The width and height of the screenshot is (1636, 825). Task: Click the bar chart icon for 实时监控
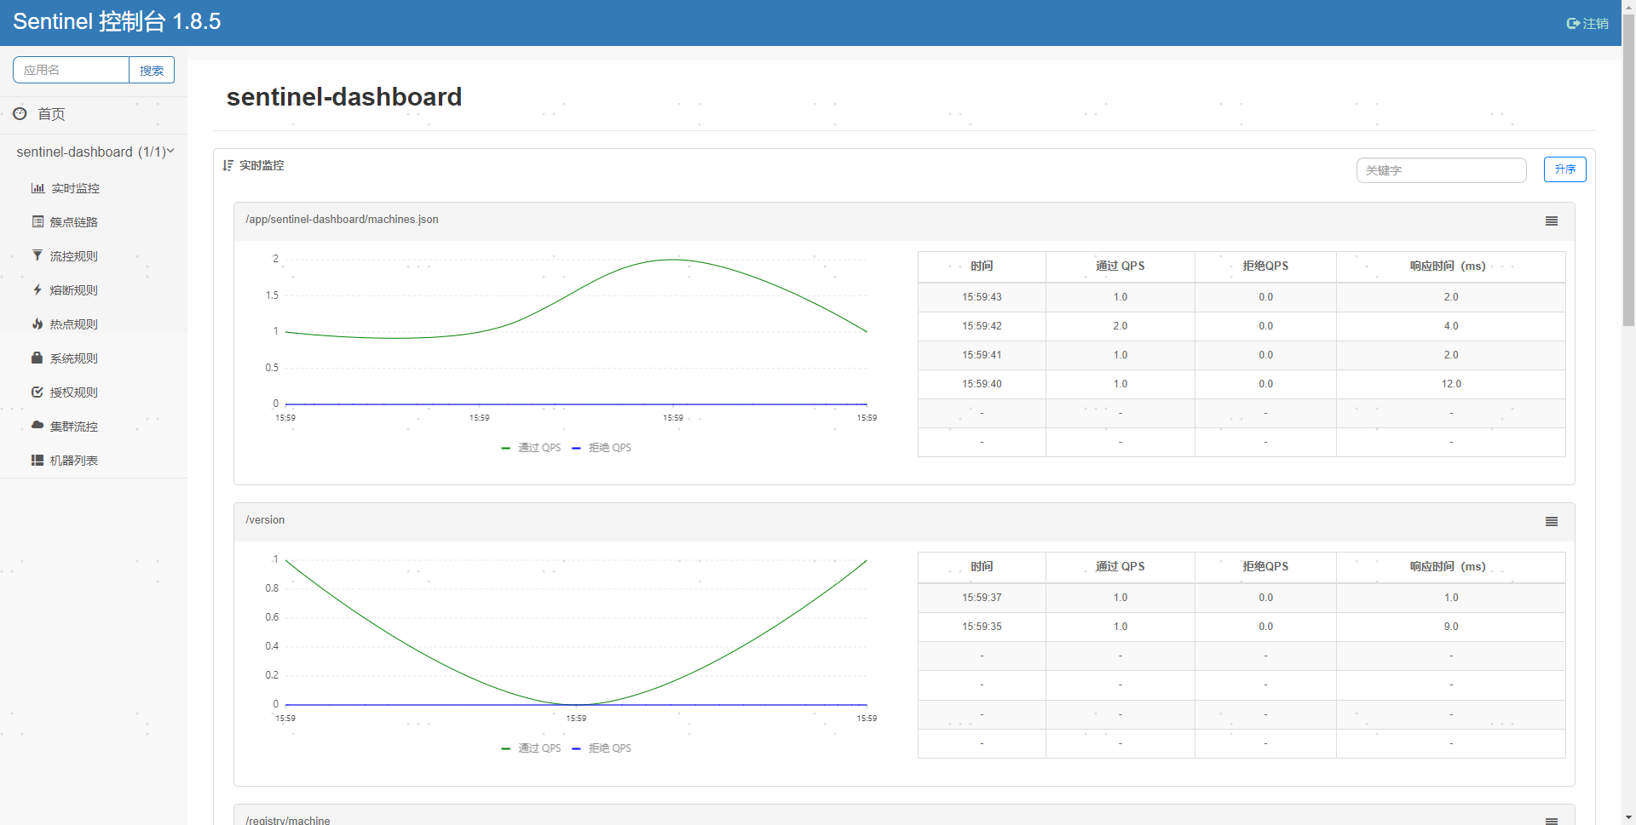[37, 188]
